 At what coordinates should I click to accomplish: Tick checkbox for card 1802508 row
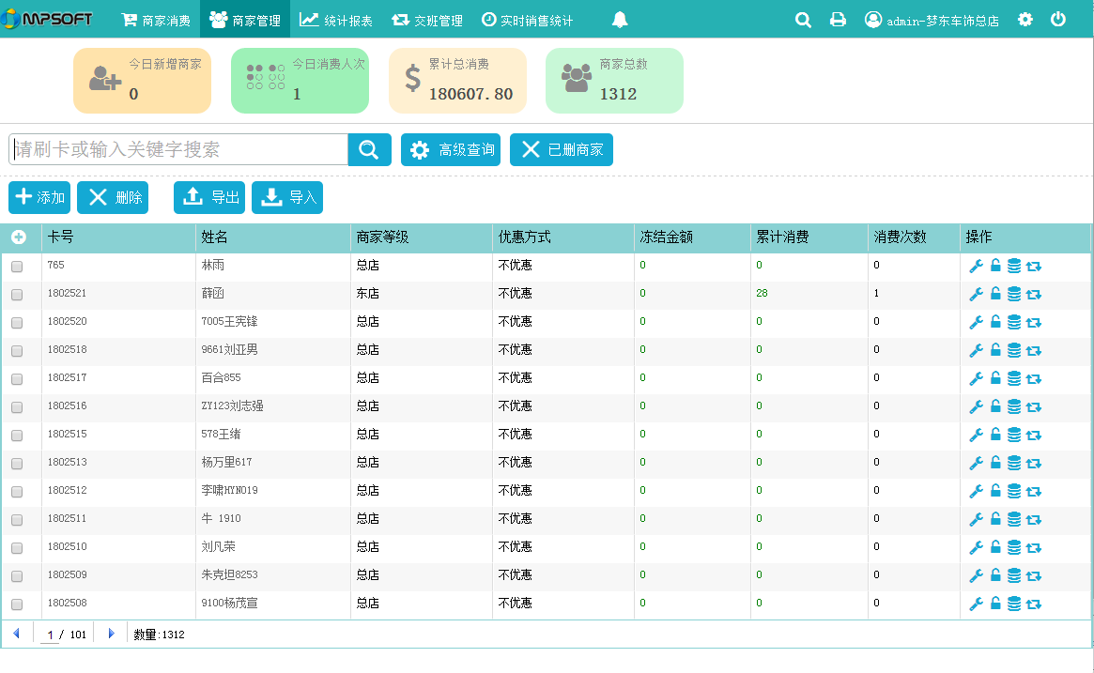[x=17, y=604]
